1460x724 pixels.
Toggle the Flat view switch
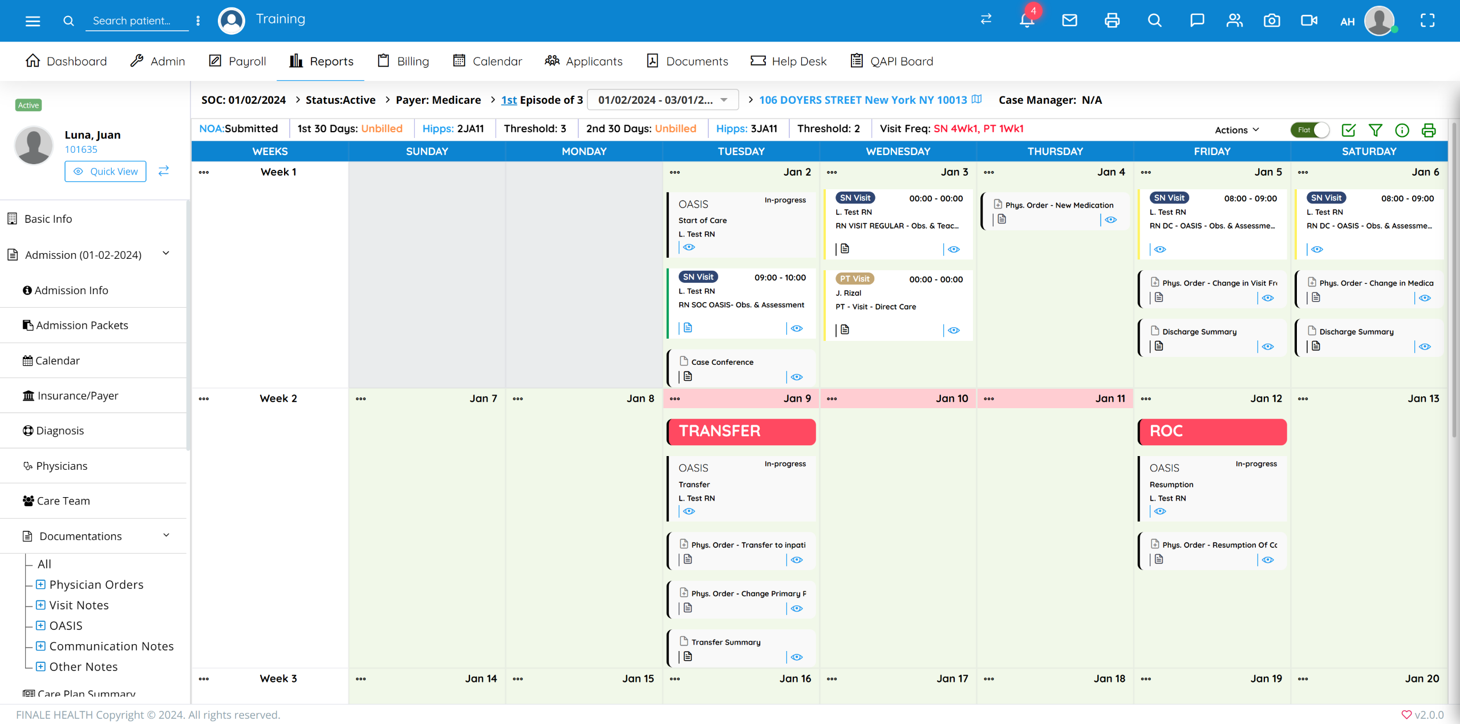click(1310, 130)
